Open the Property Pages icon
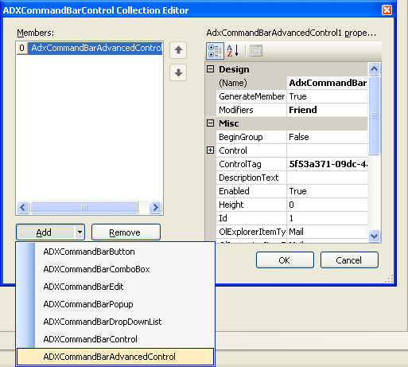The image size is (408, 367). (x=256, y=51)
